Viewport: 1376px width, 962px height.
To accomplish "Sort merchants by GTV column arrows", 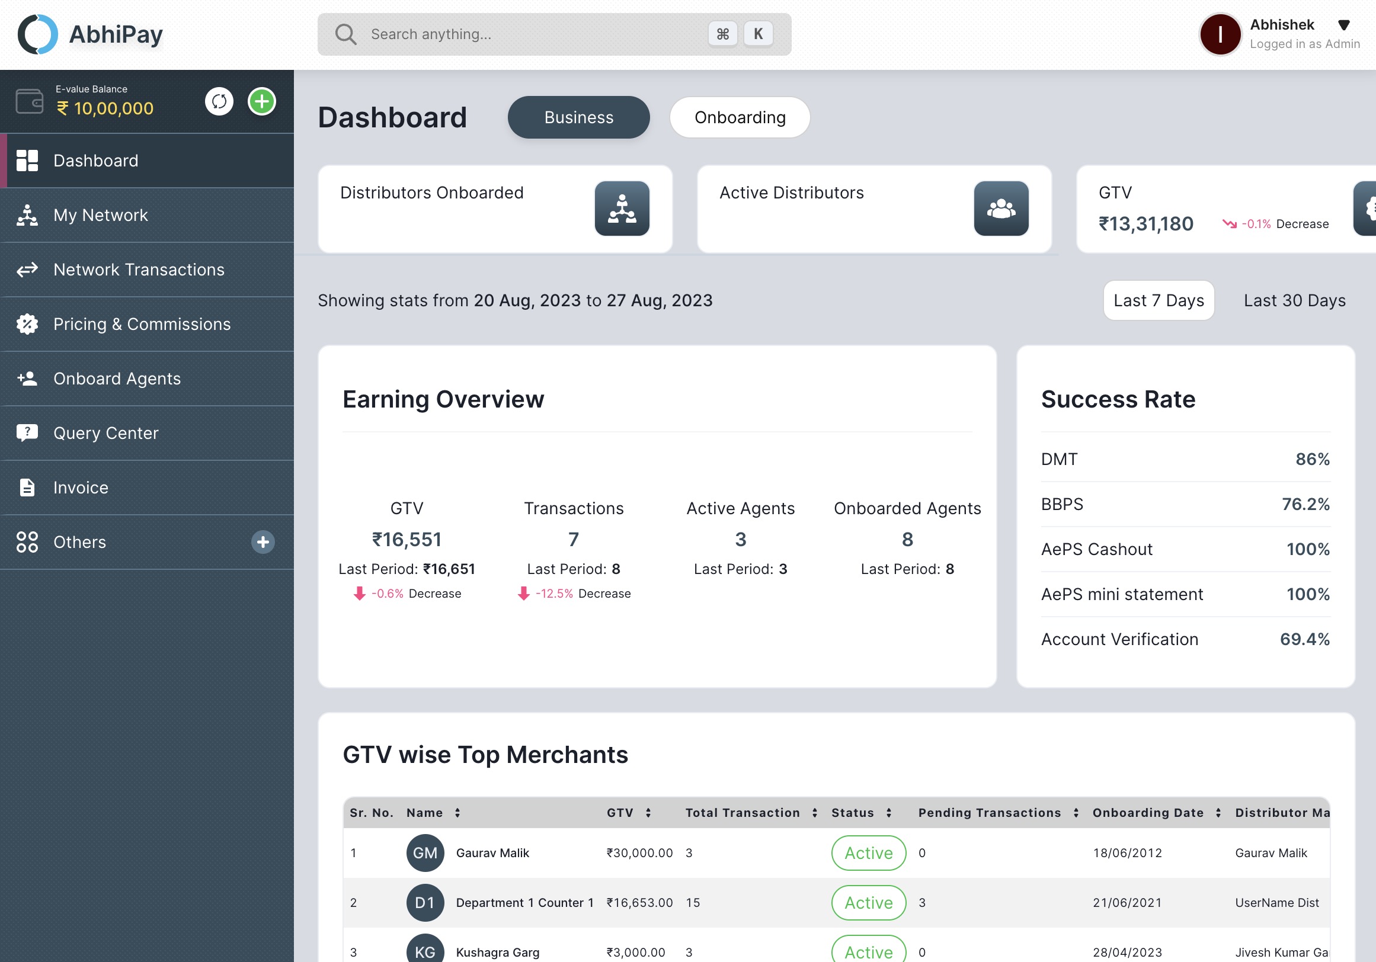I will click(x=648, y=813).
